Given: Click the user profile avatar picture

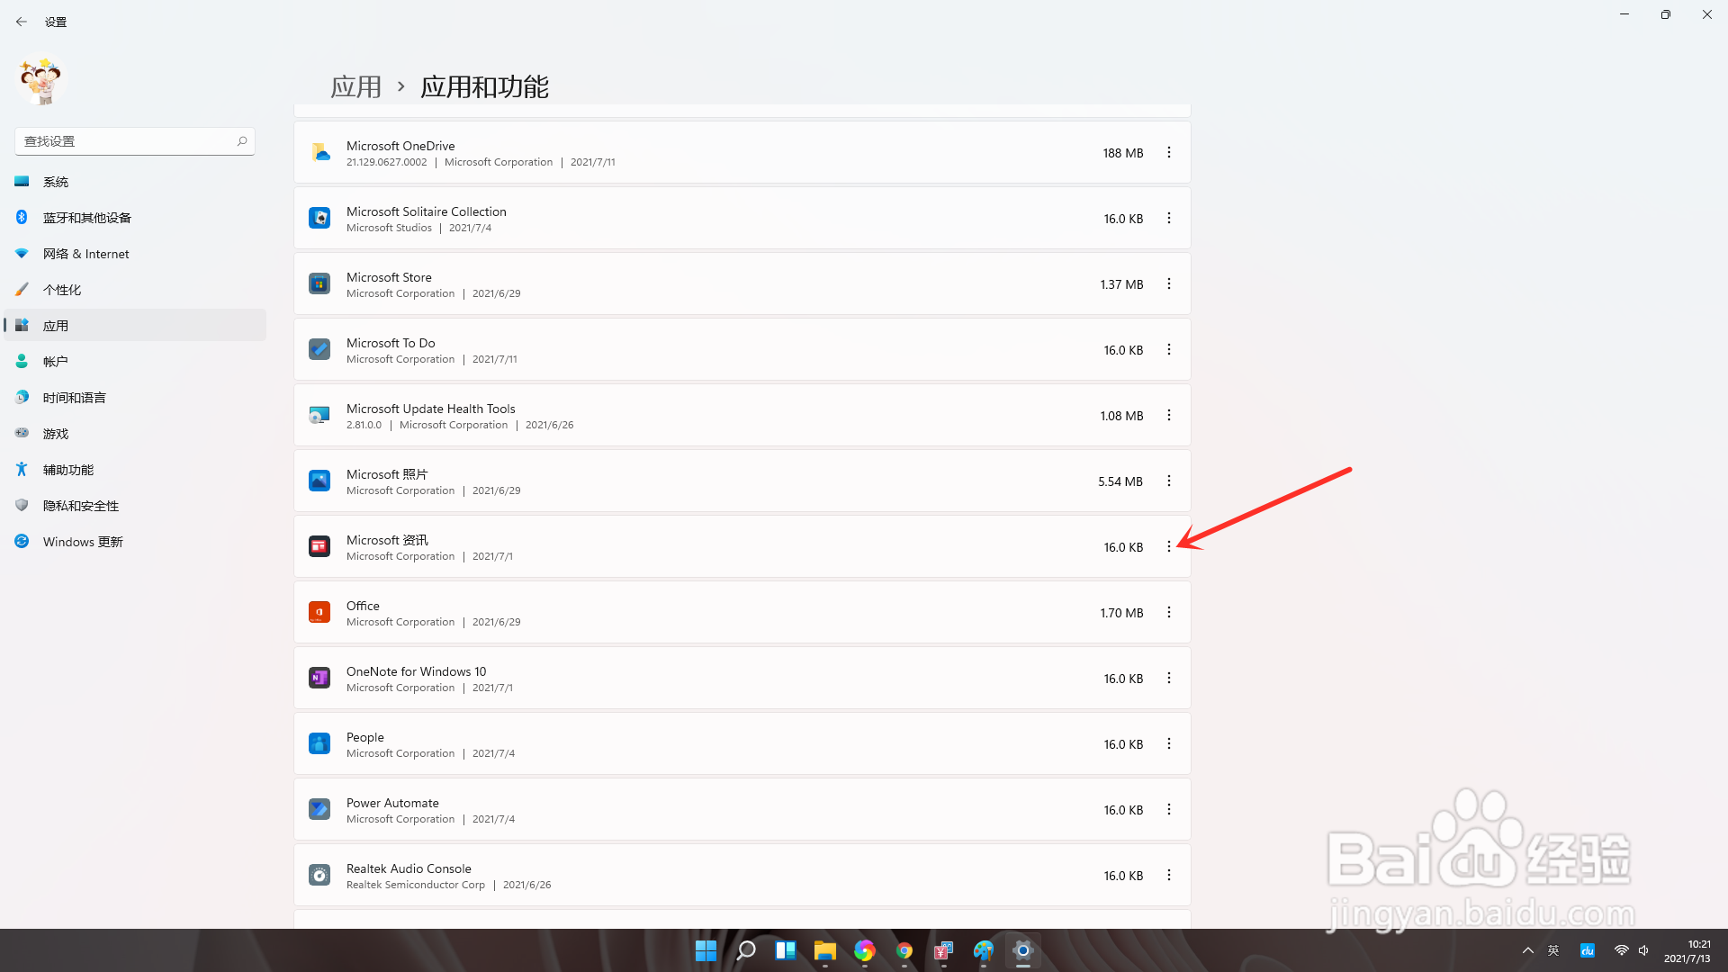Looking at the screenshot, I should pos(40,81).
